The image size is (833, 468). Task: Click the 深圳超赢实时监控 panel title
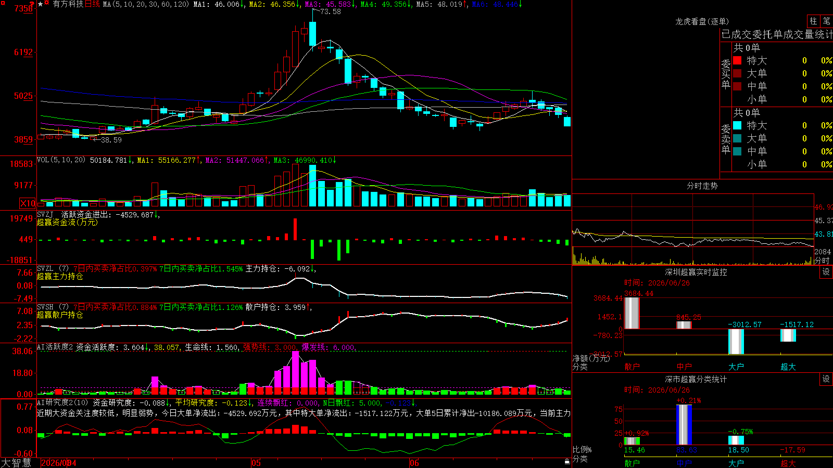pos(696,272)
